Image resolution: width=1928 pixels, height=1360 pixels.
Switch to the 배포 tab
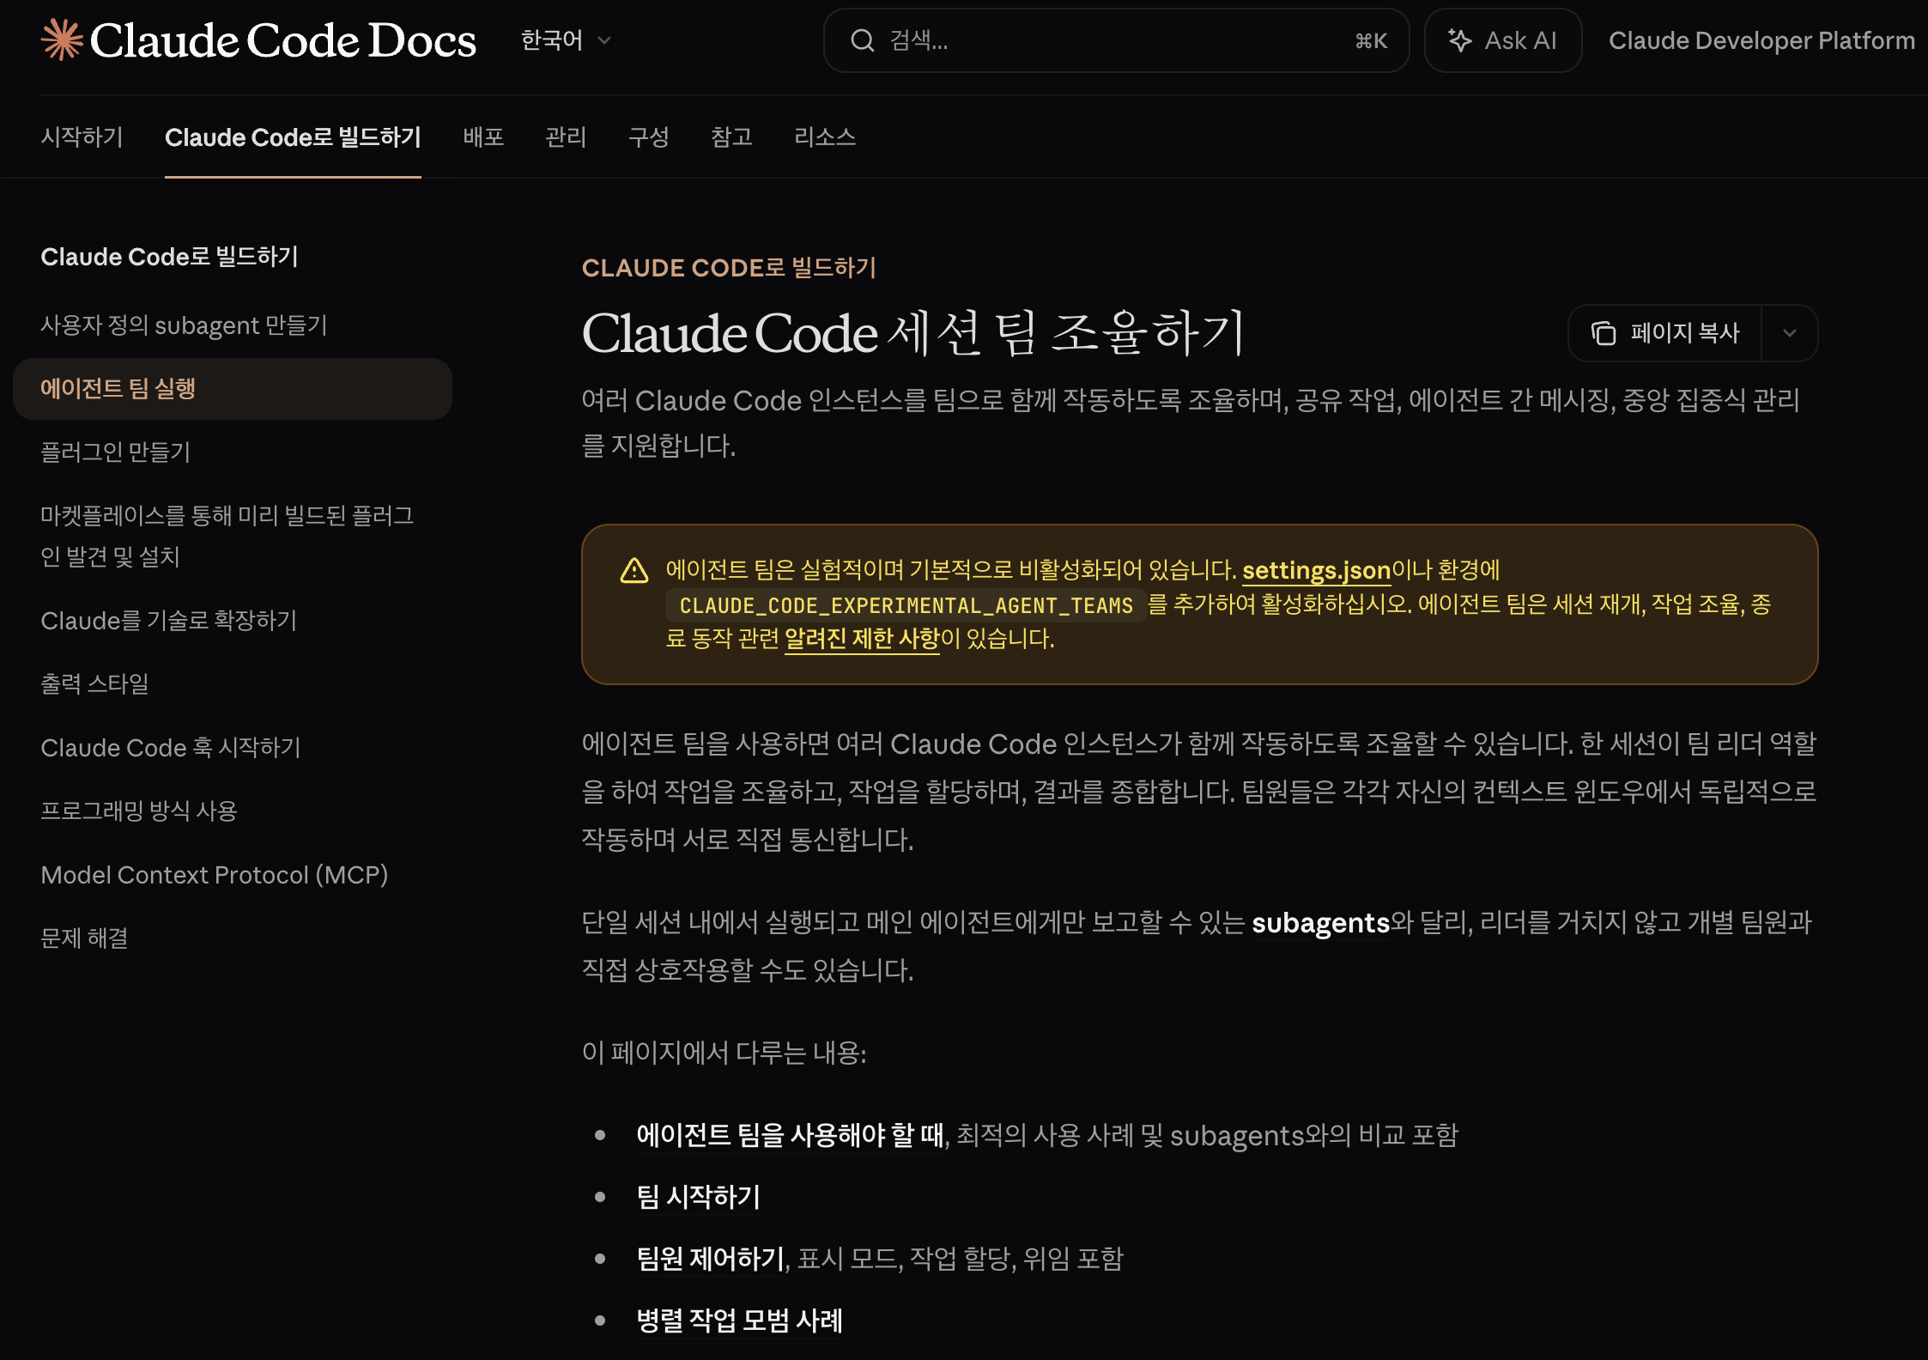click(483, 137)
